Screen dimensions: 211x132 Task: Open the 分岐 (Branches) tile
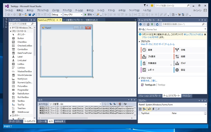coord(190,50)
